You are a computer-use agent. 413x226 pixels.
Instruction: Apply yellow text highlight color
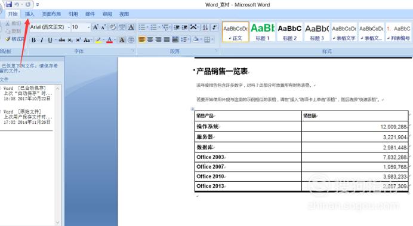click(98, 40)
